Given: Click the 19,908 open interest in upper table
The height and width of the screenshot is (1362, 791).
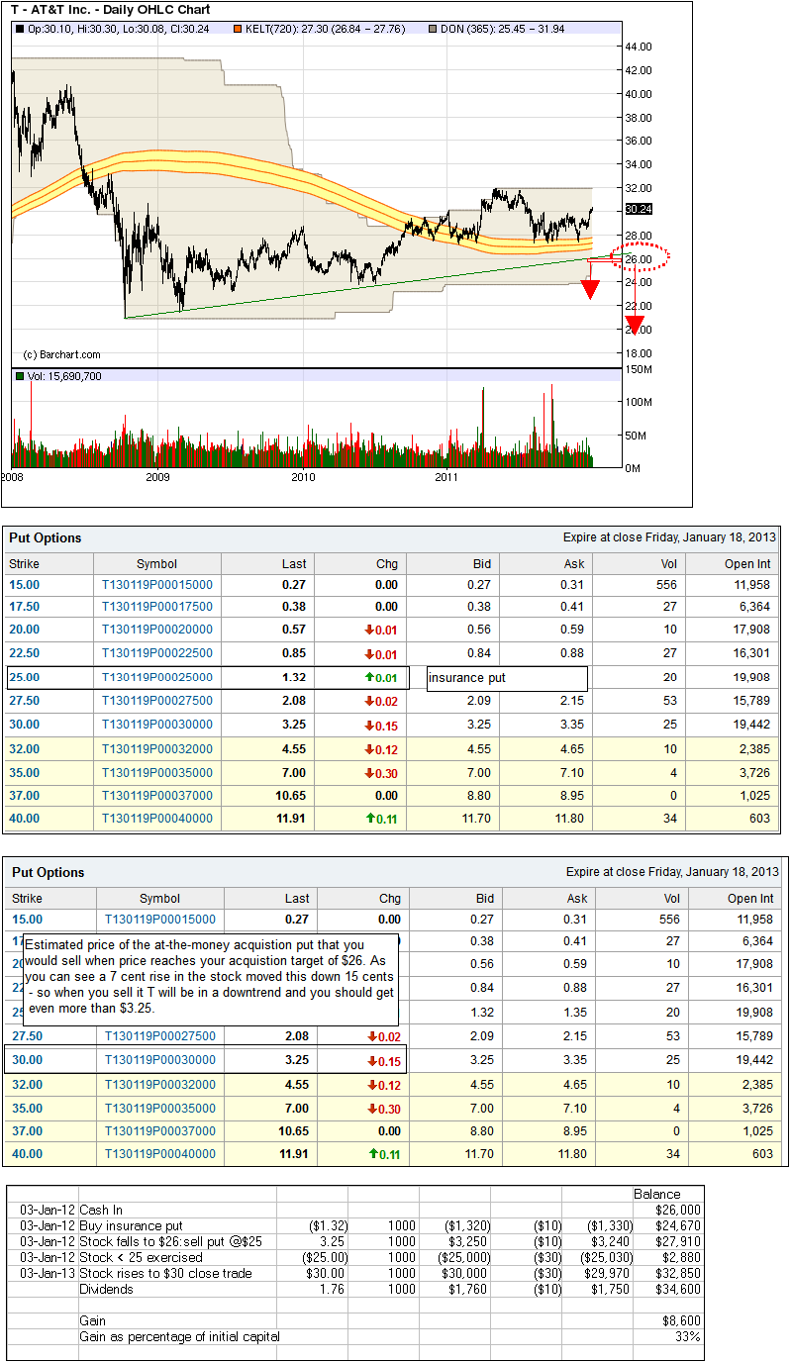Looking at the screenshot, I should [x=749, y=677].
